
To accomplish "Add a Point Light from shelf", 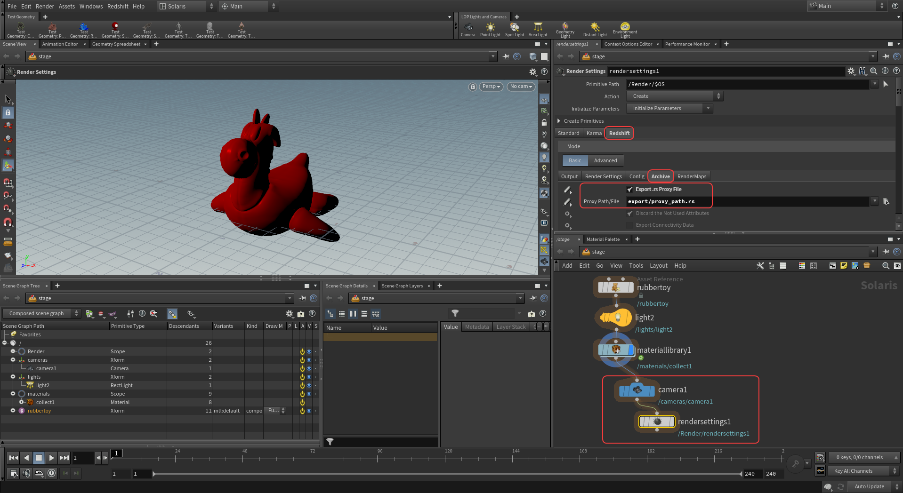I will tap(490, 29).
